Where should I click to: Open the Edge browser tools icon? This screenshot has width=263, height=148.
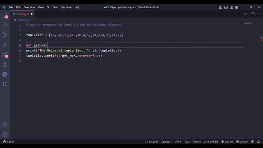(5, 74)
